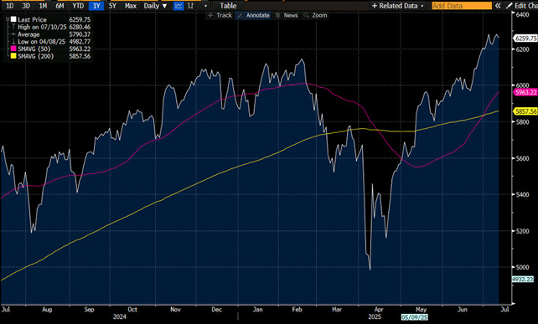538x324 pixels.
Task: Select the 1Y range tab
Action: pyautogui.click(x=96, y=6)
